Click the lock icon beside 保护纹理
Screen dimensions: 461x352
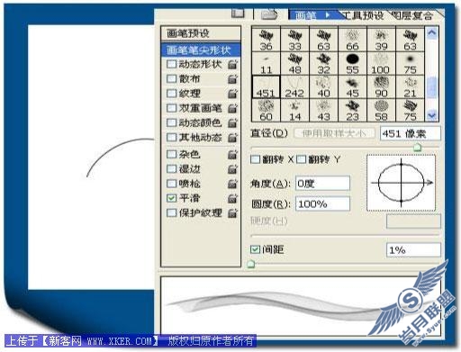tap(232, 212)
